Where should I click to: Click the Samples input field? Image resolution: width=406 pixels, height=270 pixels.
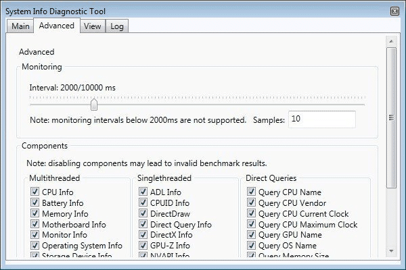pyautogui.click(x=321, y=119)
